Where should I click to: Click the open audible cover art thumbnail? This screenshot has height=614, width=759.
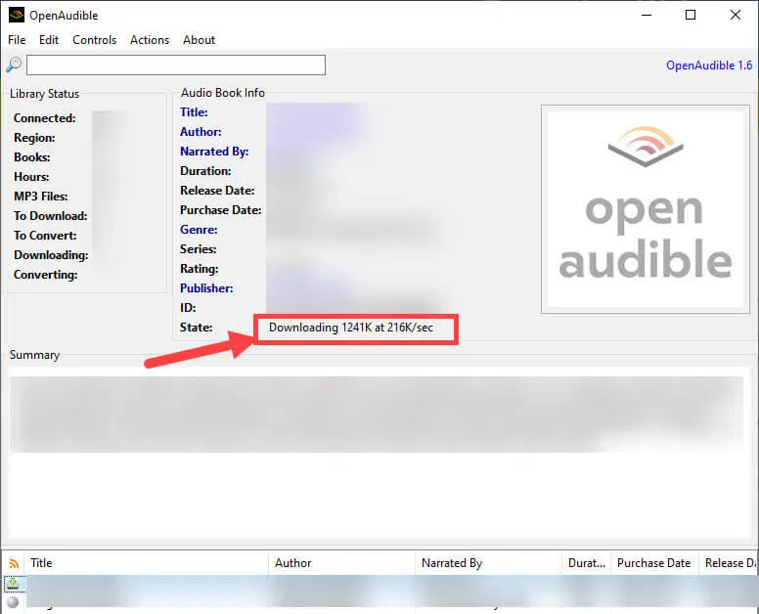[x=646, y=209]
